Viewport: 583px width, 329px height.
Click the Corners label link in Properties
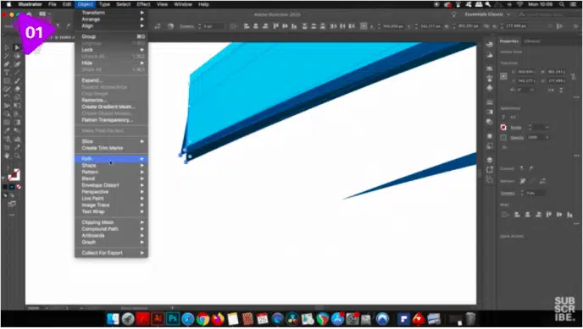tap(508, 193)
